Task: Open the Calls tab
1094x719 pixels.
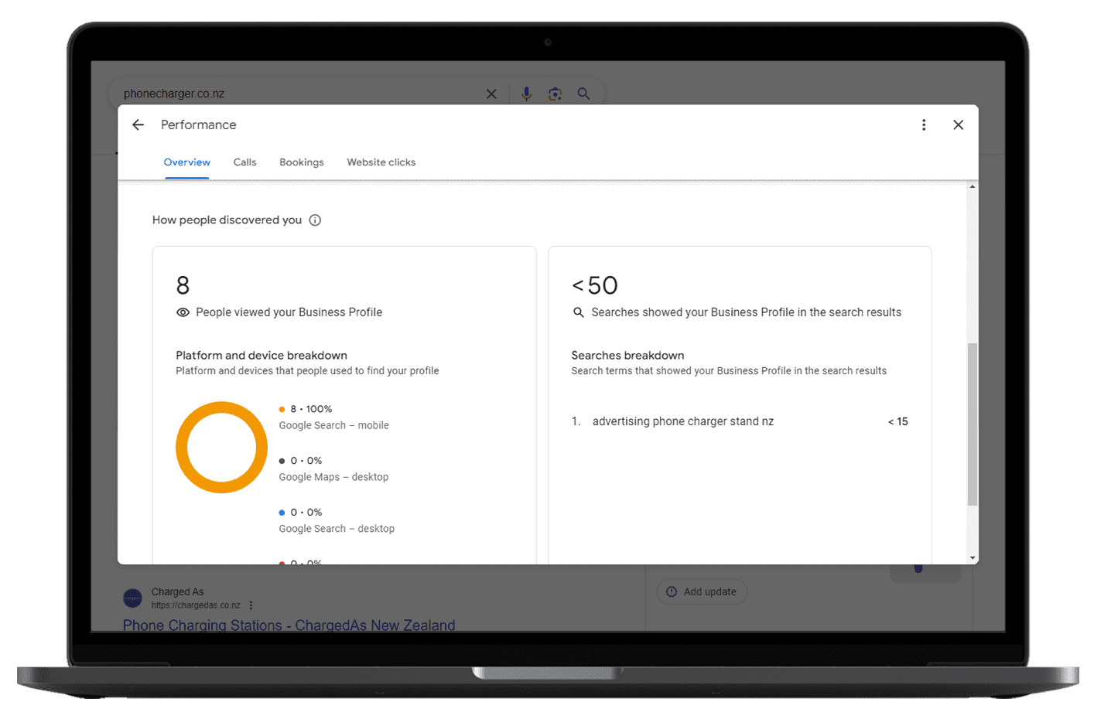Action: coord(244,162)
